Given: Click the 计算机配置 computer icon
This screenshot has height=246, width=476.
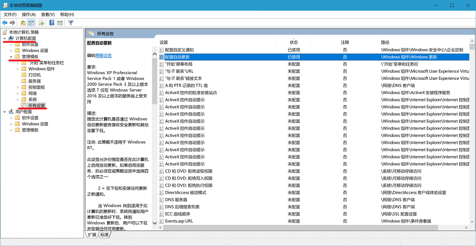Looking at the screenshot, I should (11, 38).
